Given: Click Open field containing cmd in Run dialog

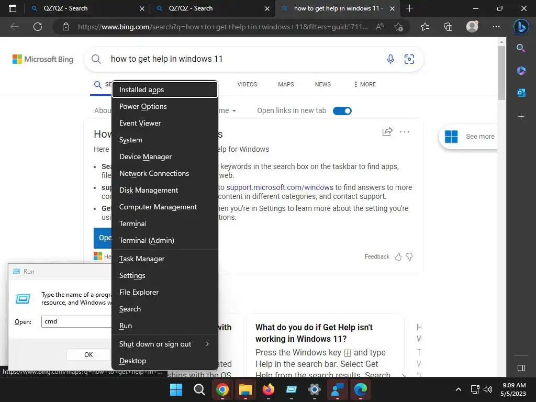Looking at the screenshot, I should point(76,321).
